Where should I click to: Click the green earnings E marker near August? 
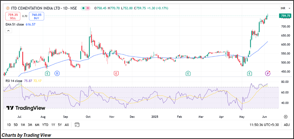47,73
